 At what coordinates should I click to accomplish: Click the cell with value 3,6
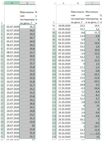coord(92,29)
